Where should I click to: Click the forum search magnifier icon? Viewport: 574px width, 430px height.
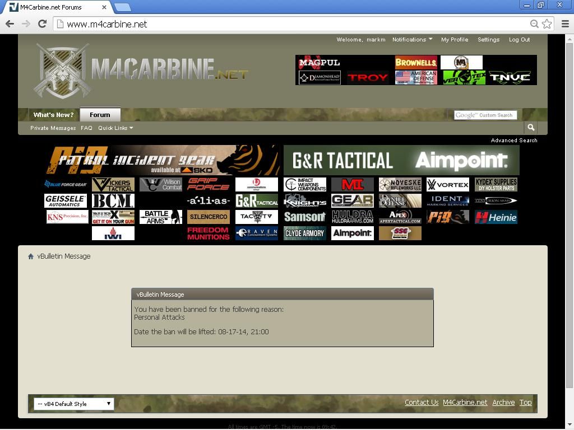tap(531, 128)
